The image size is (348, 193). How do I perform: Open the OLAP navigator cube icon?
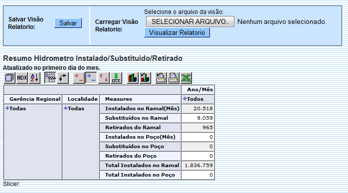point(9,78)
